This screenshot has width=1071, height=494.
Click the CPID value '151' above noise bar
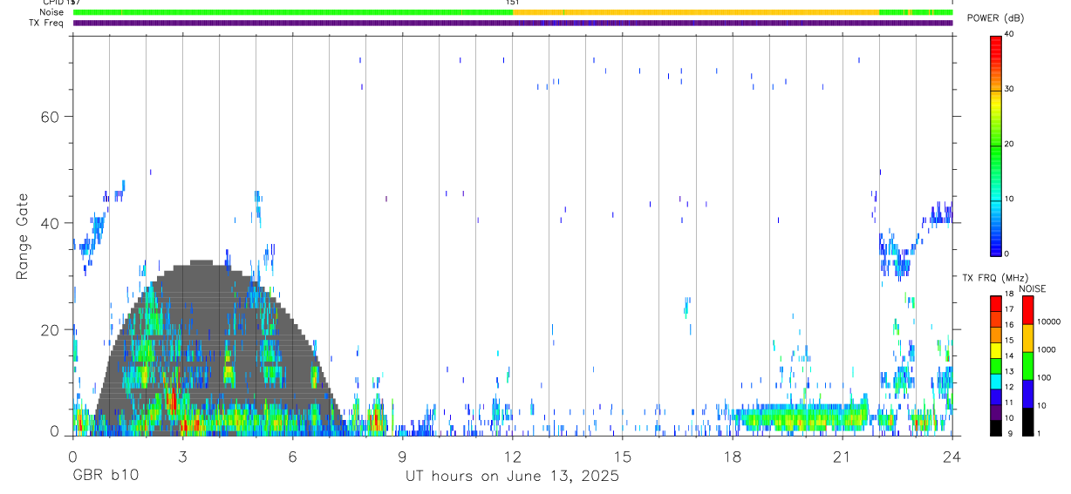[x=513, y=3]
